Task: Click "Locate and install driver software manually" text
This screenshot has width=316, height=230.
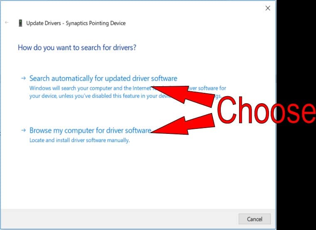Action: (x=79, y=140)
